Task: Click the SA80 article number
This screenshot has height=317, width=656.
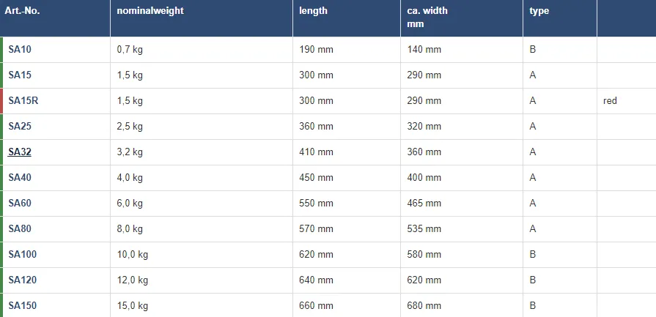Action: pyautogui.click(x=20, y=229)
